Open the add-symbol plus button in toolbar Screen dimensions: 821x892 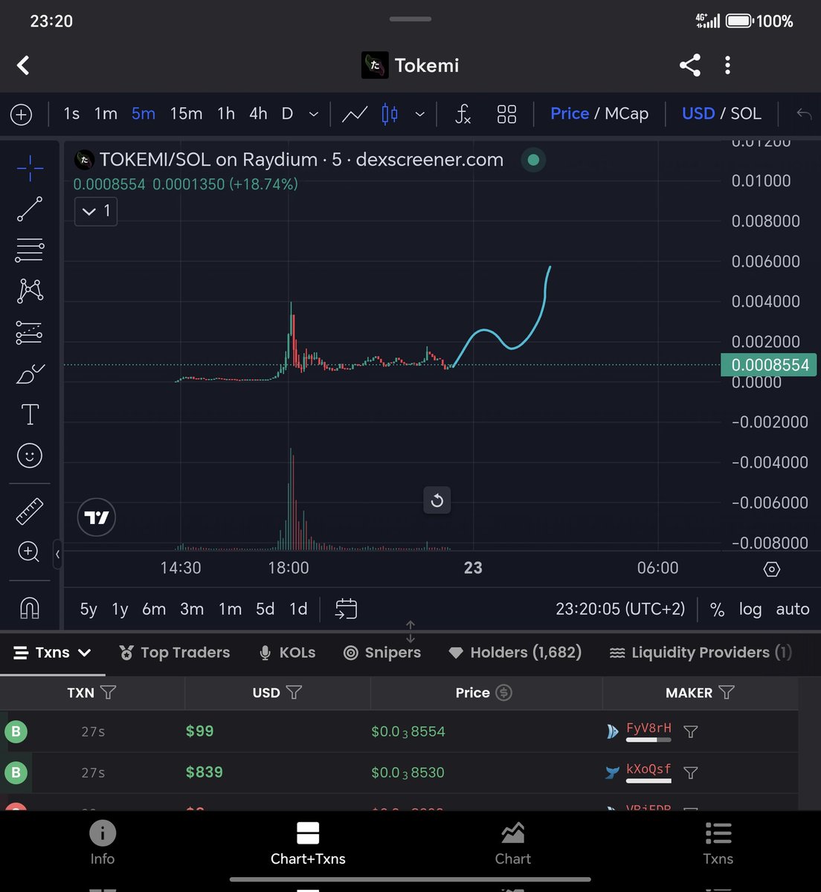(x=21, y=114)
